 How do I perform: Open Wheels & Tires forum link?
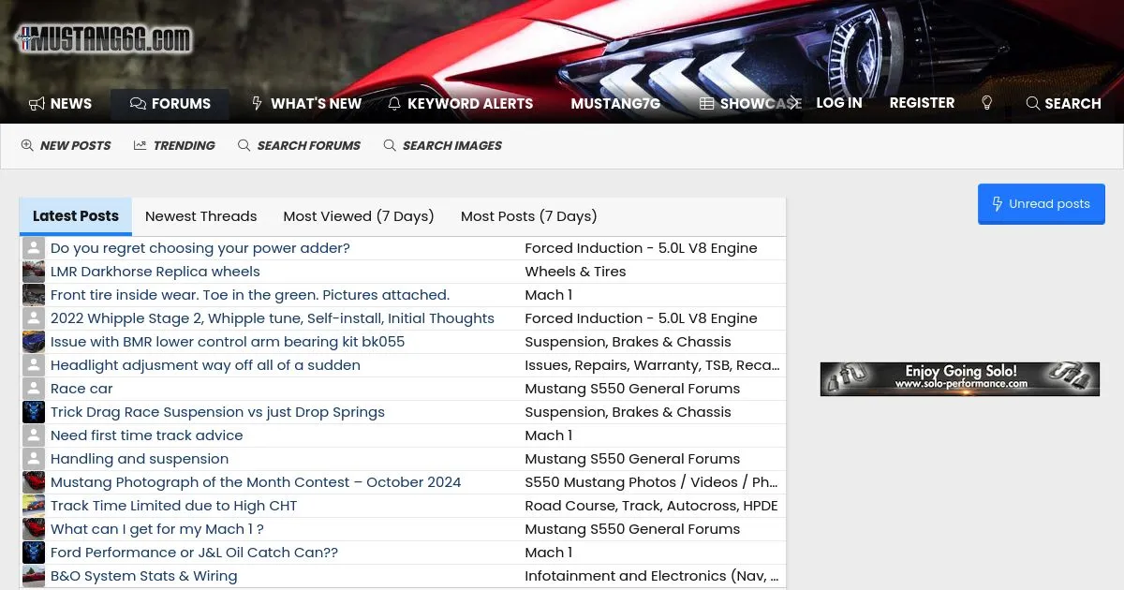(x=575, y=272)
